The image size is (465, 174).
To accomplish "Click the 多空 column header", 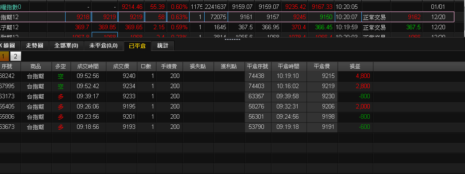I will 61,66.
